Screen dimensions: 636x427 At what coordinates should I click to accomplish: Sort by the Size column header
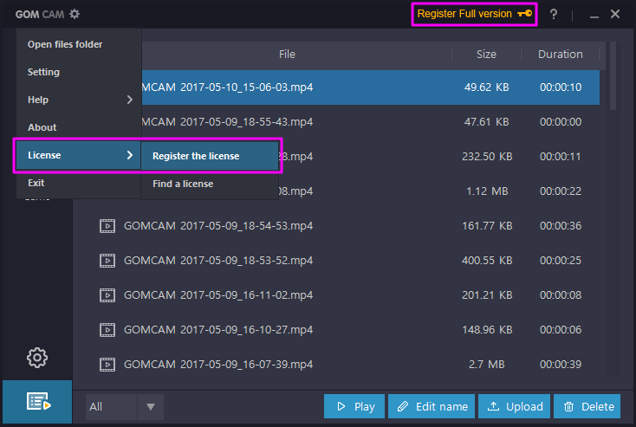[486, 55]
